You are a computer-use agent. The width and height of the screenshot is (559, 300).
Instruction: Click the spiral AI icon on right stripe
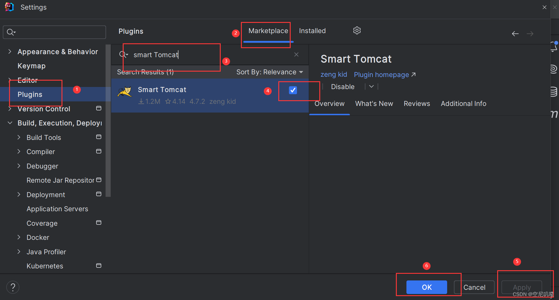554,69
